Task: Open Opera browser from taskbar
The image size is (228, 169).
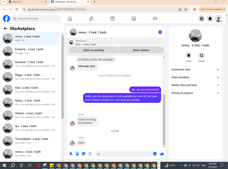Action: pos(38,165)
